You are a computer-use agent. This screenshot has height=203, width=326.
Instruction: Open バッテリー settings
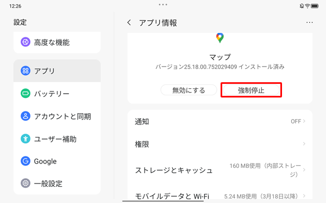click(x=57, y=94)
